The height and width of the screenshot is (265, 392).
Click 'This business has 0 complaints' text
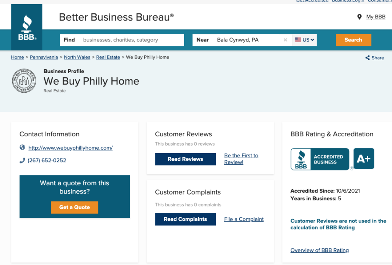[x=188, y=205]
